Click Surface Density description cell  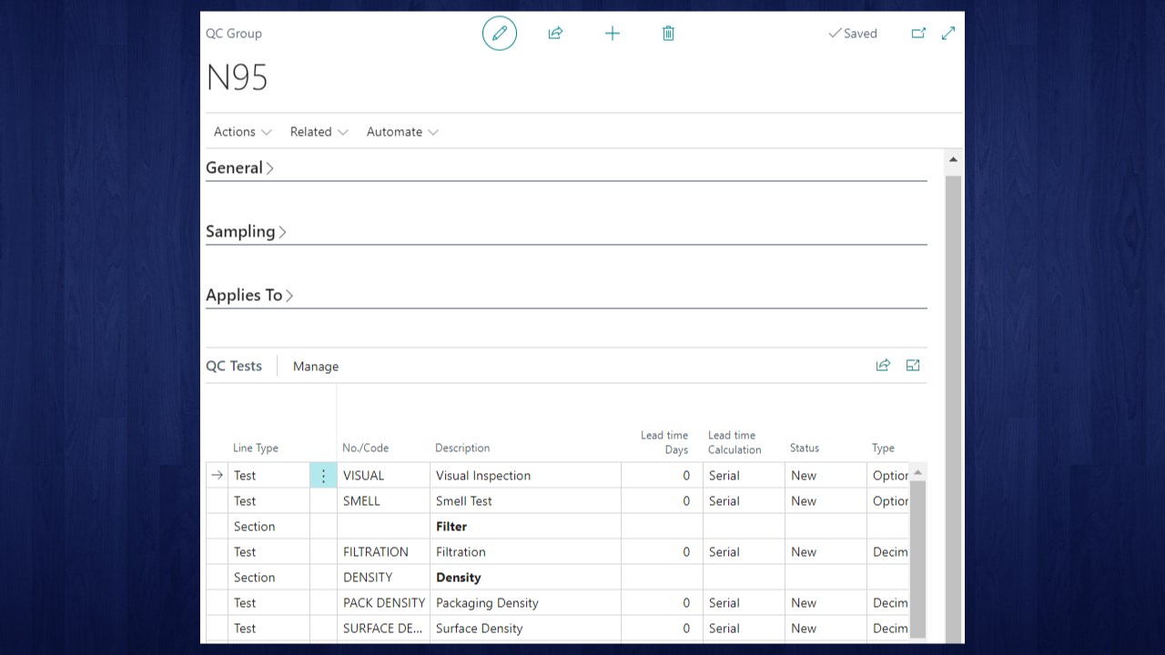(x=525, y=629)
